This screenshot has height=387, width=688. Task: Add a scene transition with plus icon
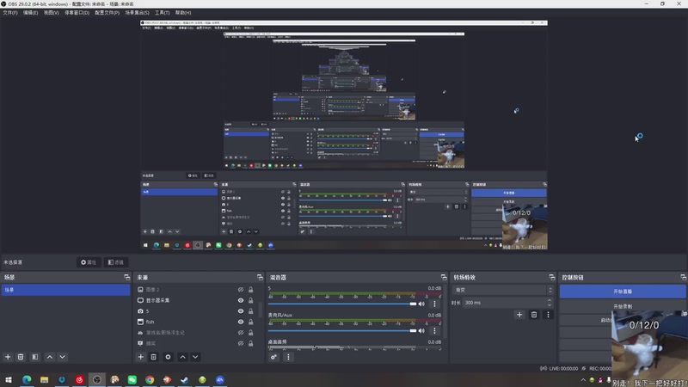click(x=519, y=315)
